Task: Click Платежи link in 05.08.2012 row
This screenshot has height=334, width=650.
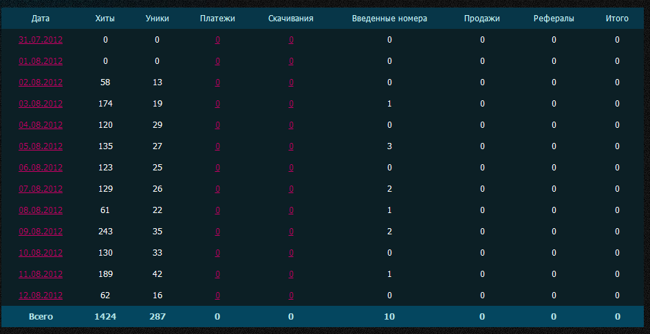Action: click(x=217, y=146)
